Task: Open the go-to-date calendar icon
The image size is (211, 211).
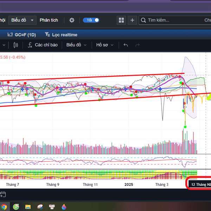Action: coord(3,194)
